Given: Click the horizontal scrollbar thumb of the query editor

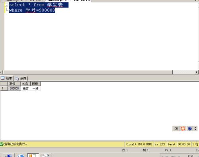Looking at the screenshot, I should pyautogui.click(x=88, y=72).
